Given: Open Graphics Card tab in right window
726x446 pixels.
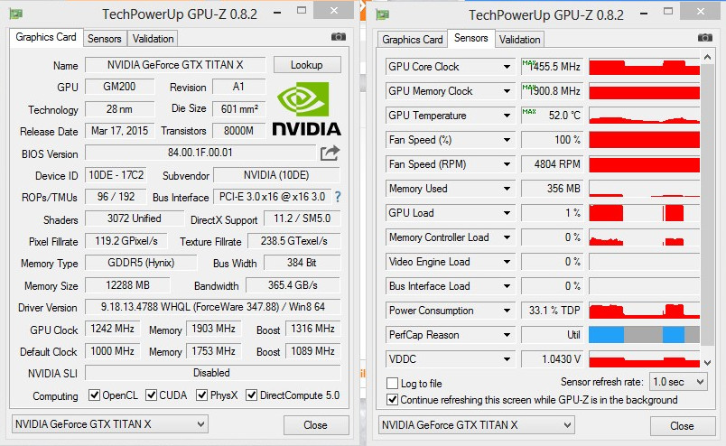Looking at the screenshot, I should coord(413,39).
